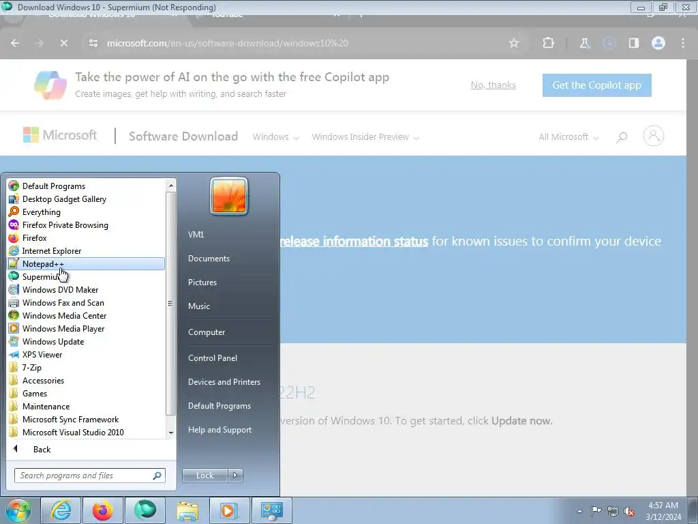
Task: Open the shutdown options arrow next to Lock
Action: [235, 476]
